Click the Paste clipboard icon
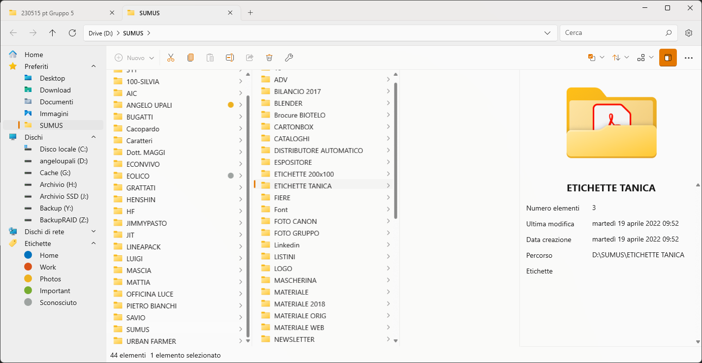Screen dimensions: 702x363 click(210, 58)
